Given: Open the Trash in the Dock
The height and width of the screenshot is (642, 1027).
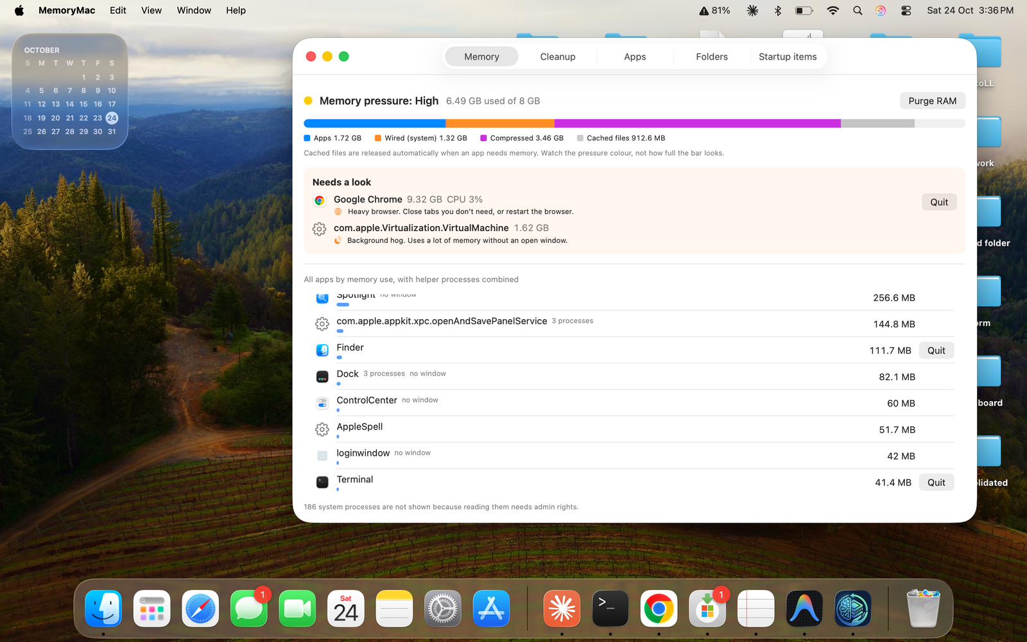Looking at the screenshot, I should click(923, 609).
